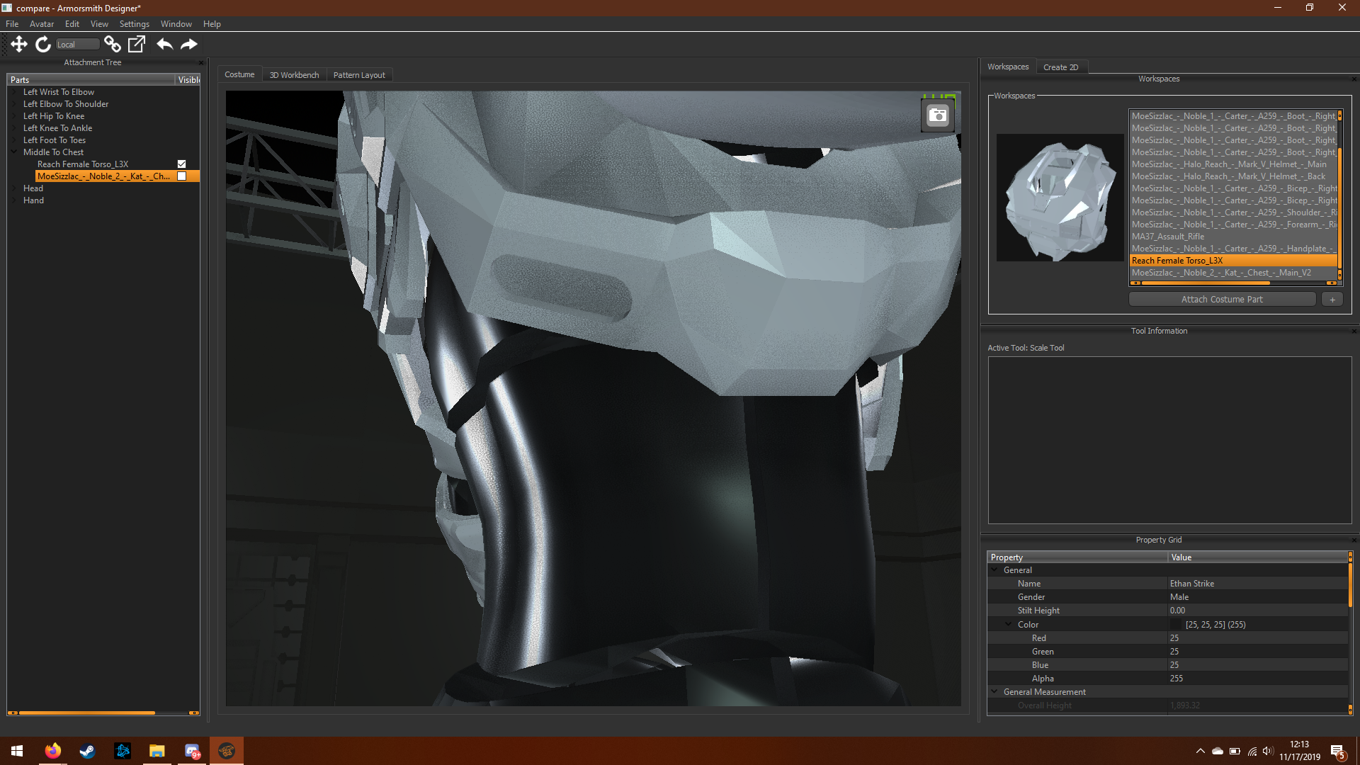Screen dimensions: 1360x765
Task: Click the helmet preview thumbnail
Action: coord(1060,198)
